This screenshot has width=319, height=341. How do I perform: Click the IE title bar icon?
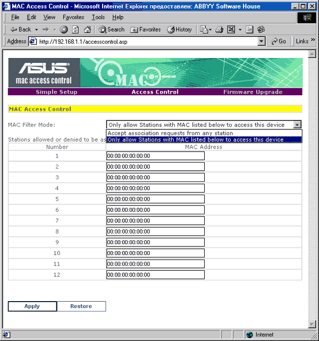(x=7, y=6)
